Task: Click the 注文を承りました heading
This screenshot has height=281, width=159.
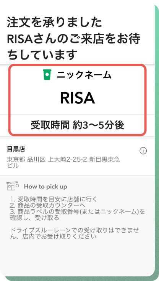Action: [54, 22]
